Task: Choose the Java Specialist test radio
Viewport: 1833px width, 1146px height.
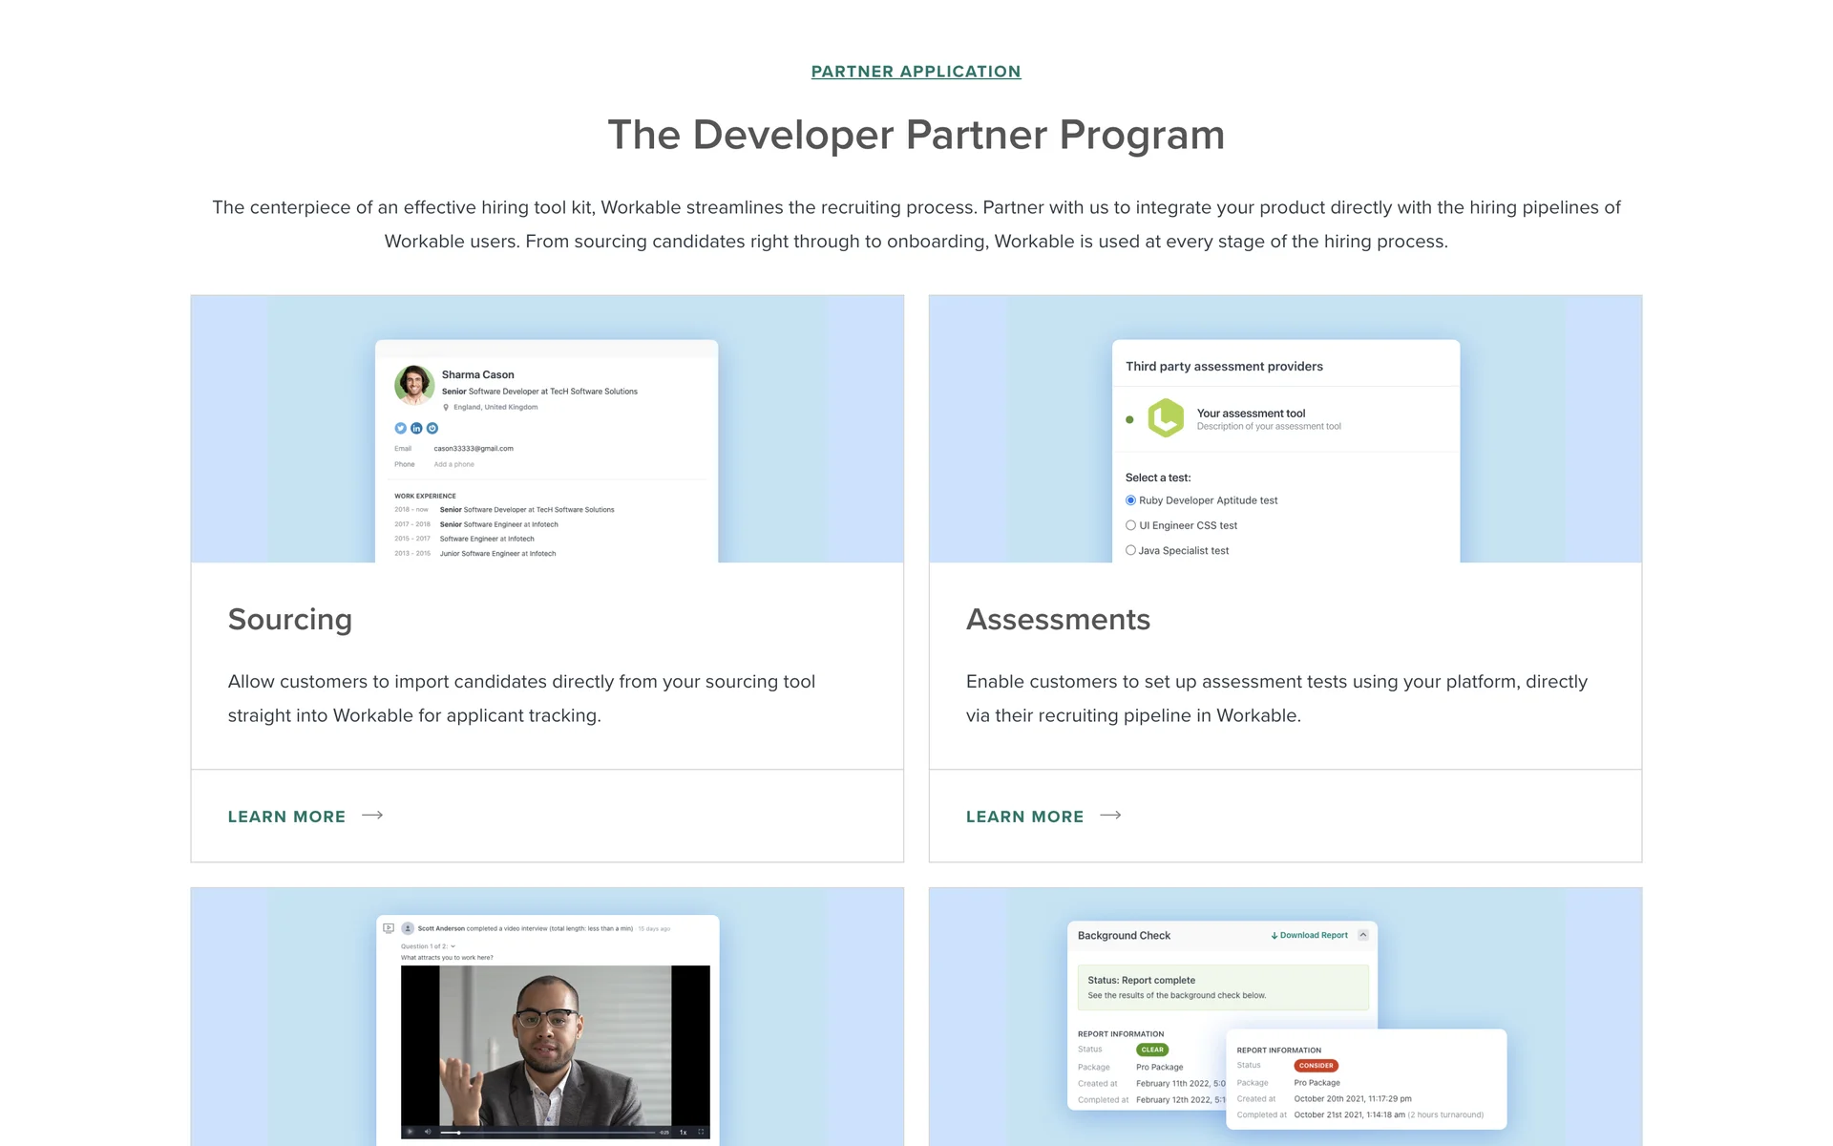Action: tap(1130, 550)
